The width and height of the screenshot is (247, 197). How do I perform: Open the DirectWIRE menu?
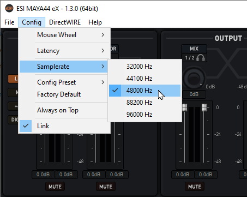[65, 22]
